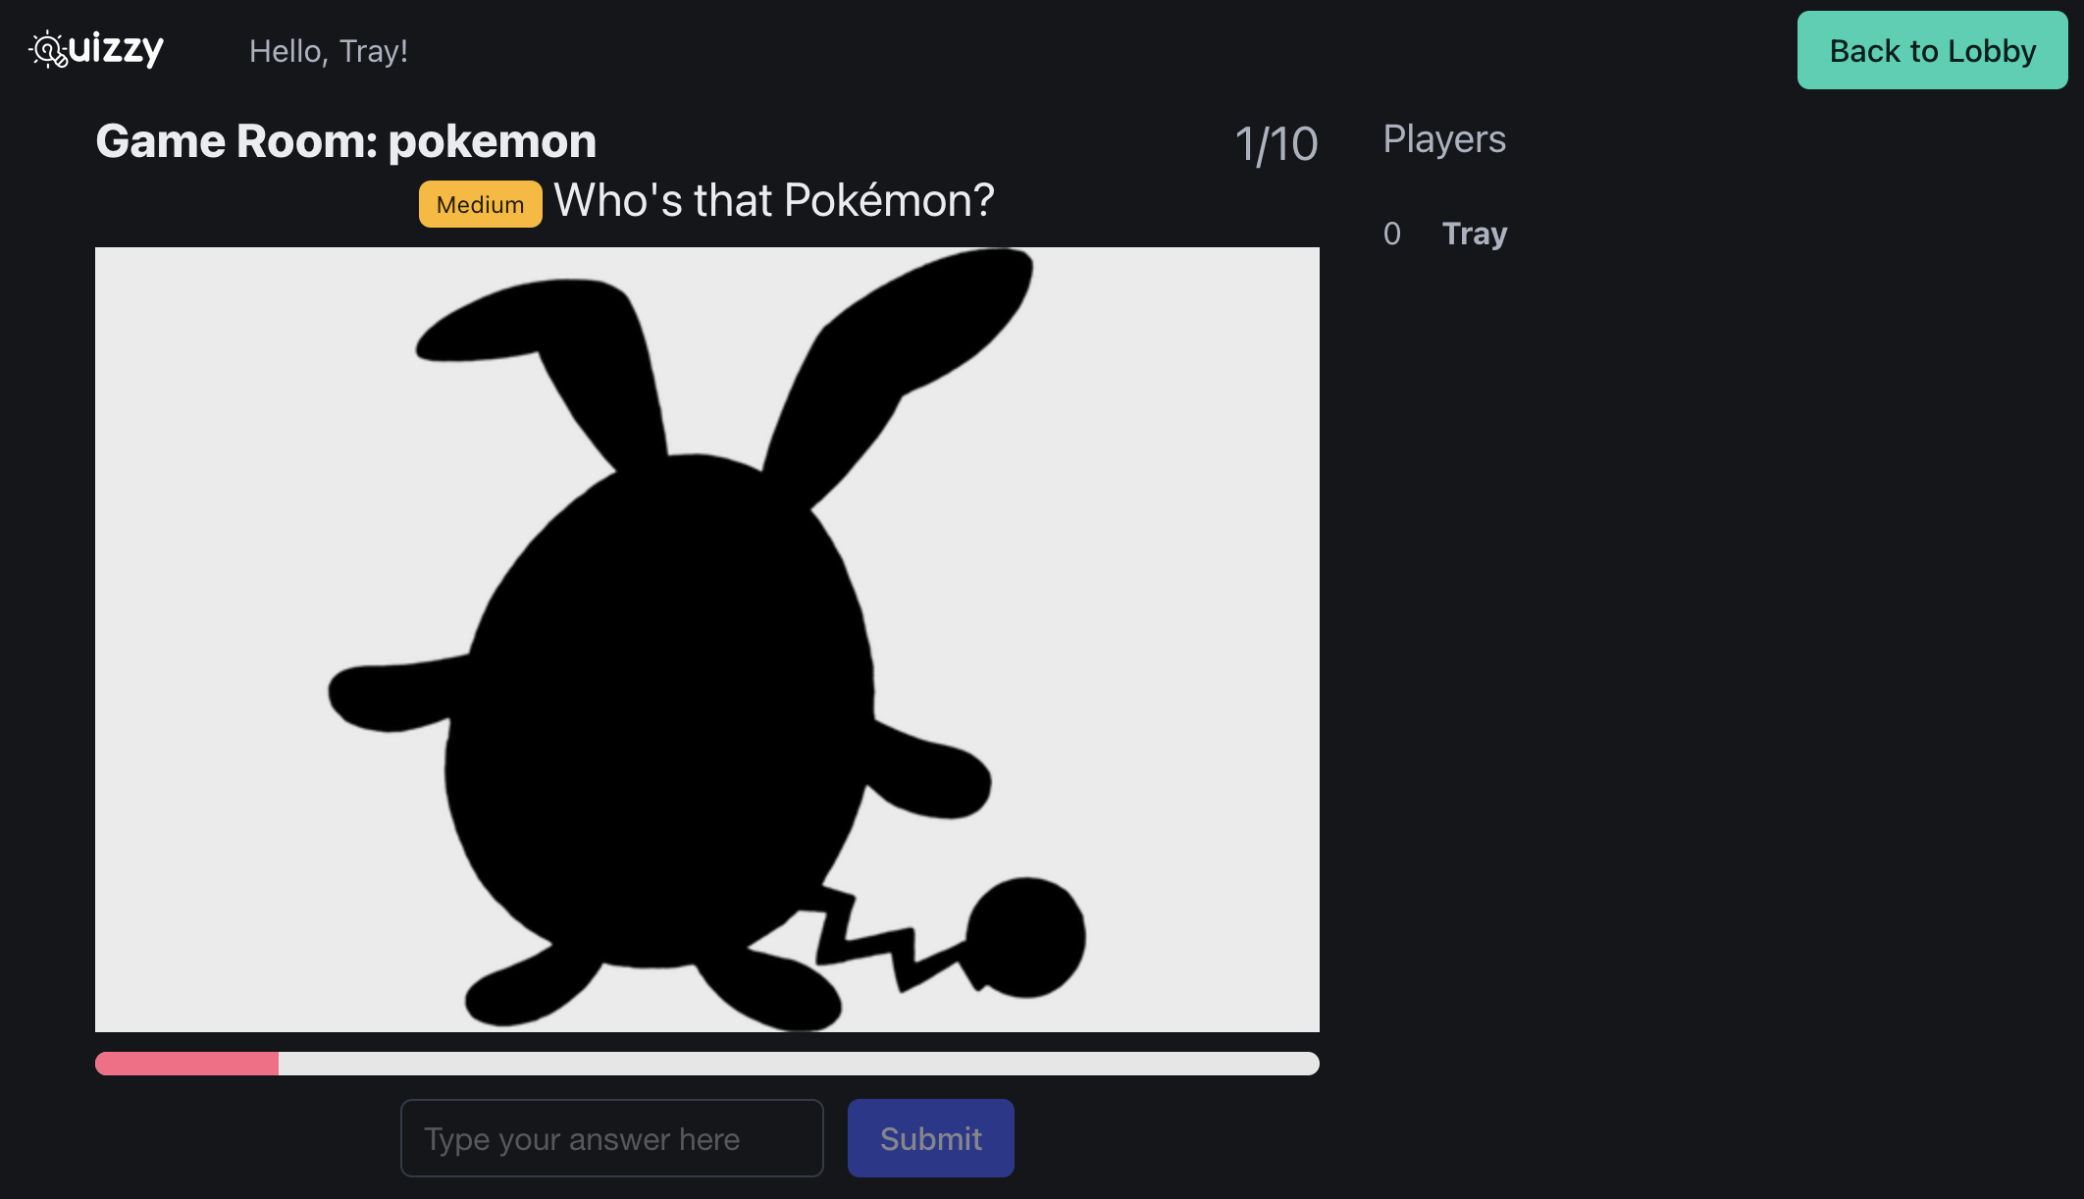Click the 'Game Room: pokemon' heading
2084x1199 pixels.
345,140
